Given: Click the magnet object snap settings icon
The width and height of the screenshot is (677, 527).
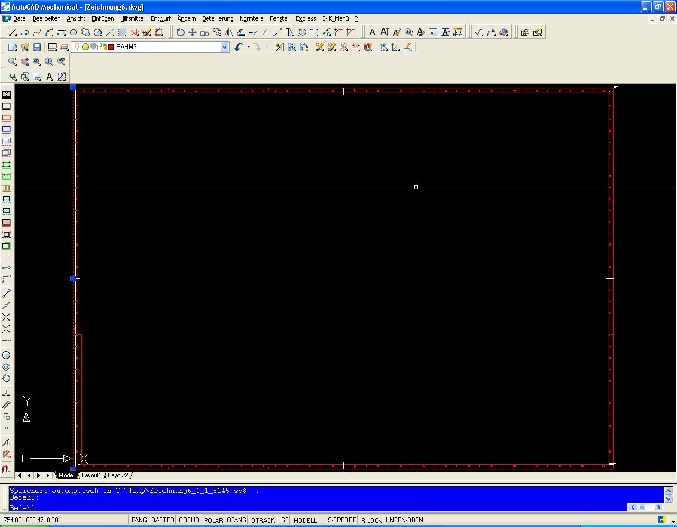Looking at the screenshot, I should [x=6, y=468].
